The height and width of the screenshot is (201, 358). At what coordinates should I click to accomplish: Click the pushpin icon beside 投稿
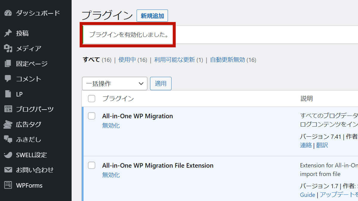8,33
